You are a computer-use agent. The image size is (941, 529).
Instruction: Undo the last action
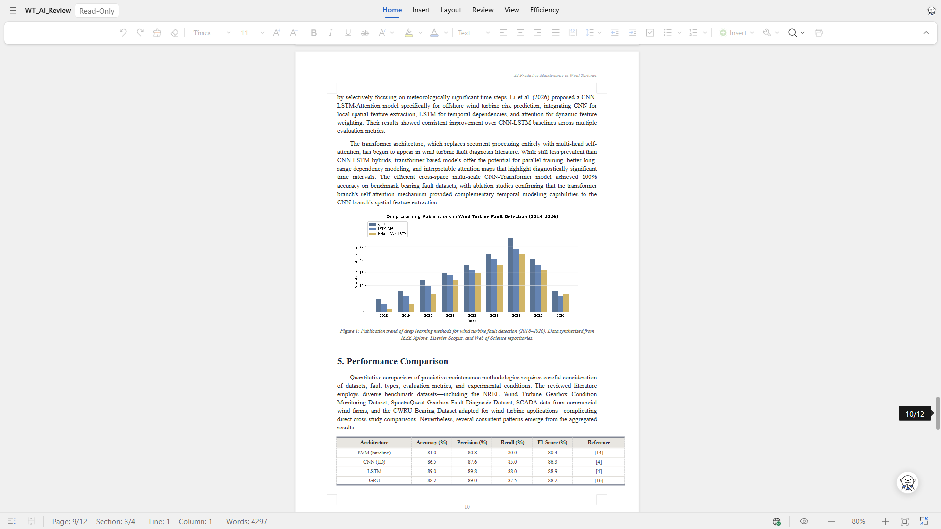pyautogui.click(x=123, y=33)
